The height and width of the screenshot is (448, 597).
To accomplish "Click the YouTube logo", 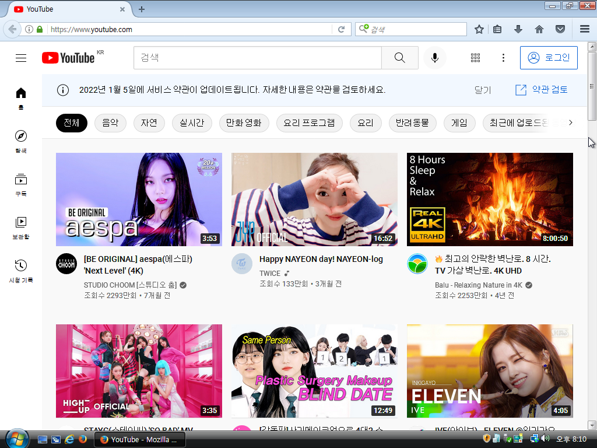I will coord(68,58).
